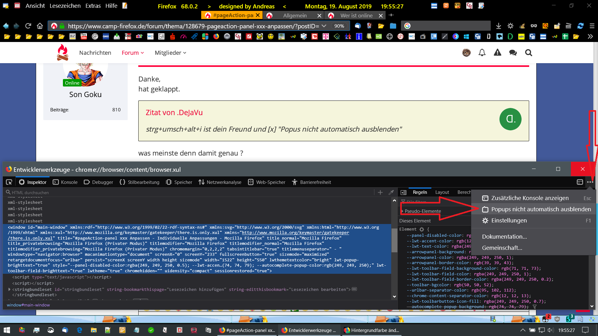This screenshot has height=336, width=598.
Task: Open the responsive design mode icon
Action: pyautogui.click(x=580, y=182)
